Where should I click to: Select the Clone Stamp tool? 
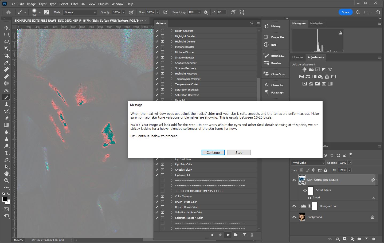point(6,104)
